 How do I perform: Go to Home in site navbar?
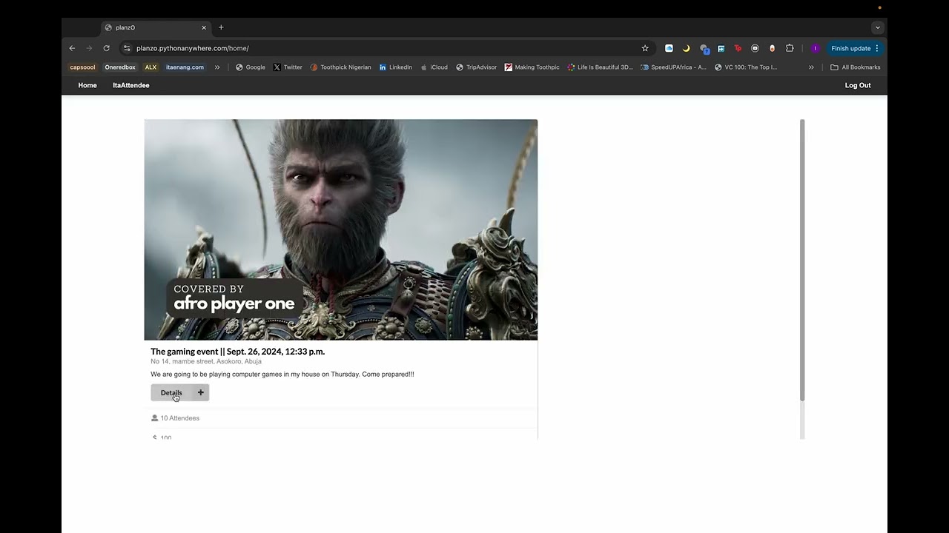pos(87,85)
